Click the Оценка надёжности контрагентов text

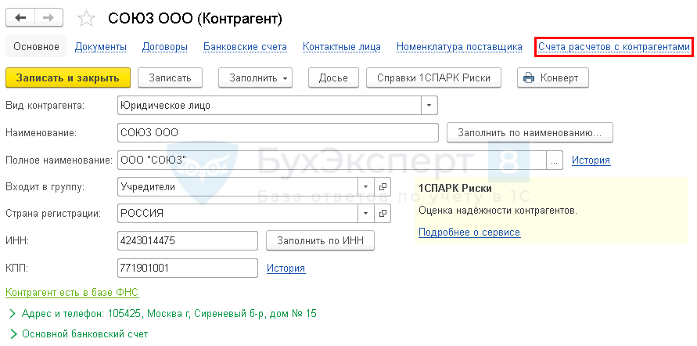[x=498, y=211]
